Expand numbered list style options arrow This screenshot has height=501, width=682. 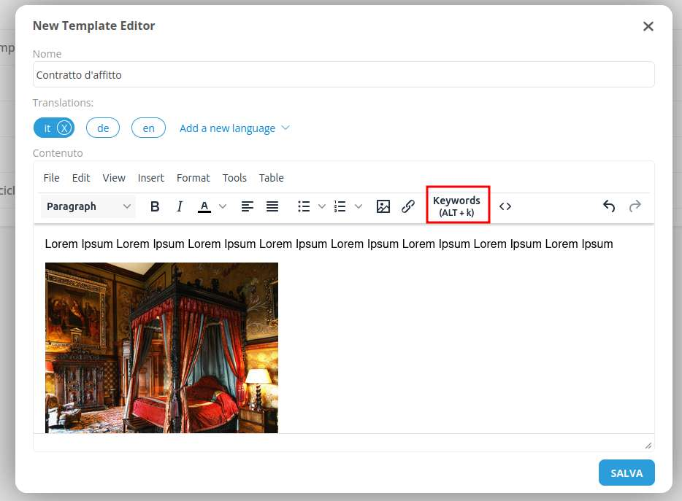tap(359, 206)
